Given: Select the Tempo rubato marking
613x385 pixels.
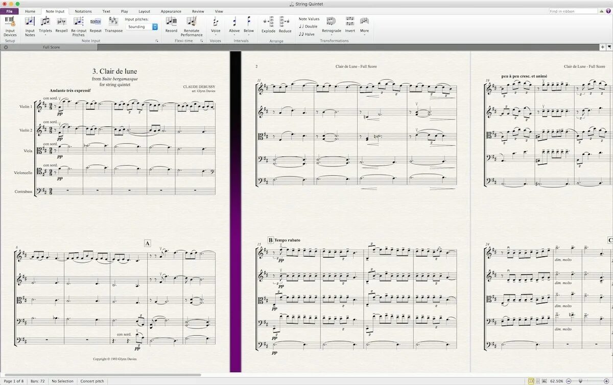Looking at the screenshot, I should coord(287,240).
